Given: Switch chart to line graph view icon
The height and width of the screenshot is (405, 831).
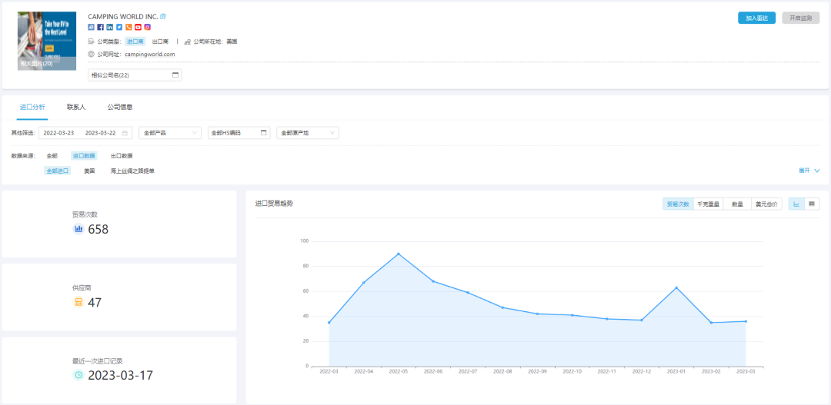Looking at the screenshot, I should (796, 204).
